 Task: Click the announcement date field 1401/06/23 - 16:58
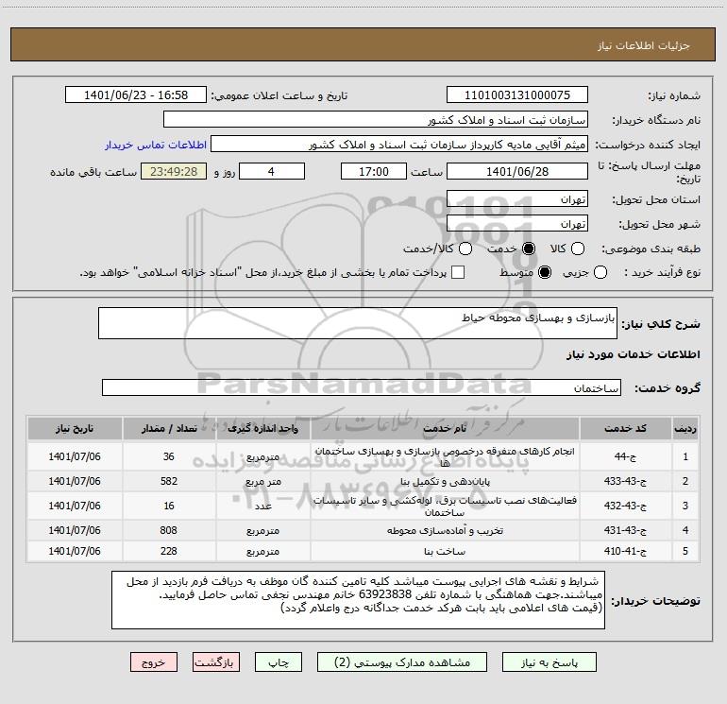click(x=136, y=94)
